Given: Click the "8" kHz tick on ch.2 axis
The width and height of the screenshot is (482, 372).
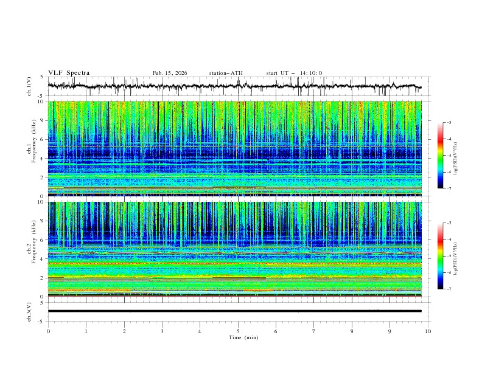Looking at the screenshot, I should pyautogui.click(x=43, y=221).
